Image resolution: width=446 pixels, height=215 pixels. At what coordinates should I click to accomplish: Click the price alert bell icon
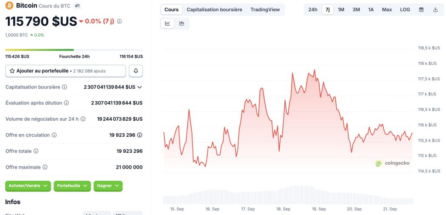tap(136, 71)
